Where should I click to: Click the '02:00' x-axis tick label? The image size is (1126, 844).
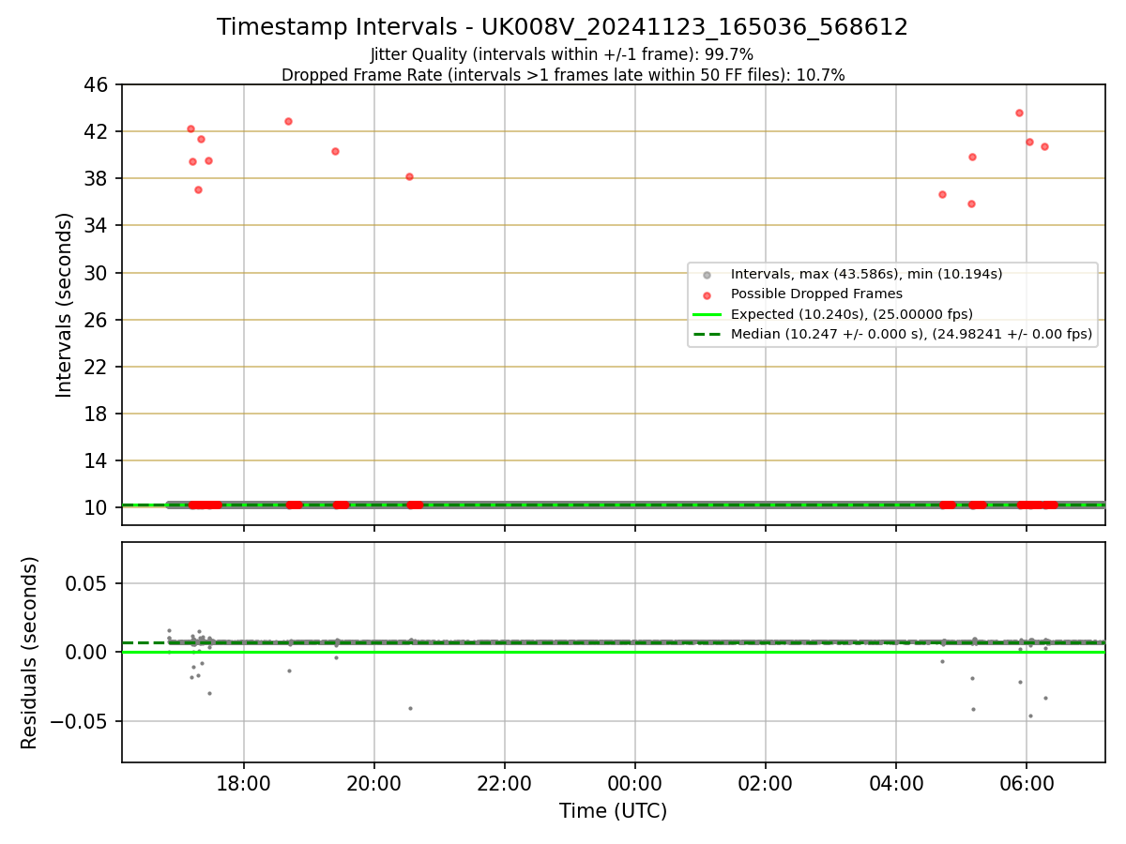tap(766, 782)
